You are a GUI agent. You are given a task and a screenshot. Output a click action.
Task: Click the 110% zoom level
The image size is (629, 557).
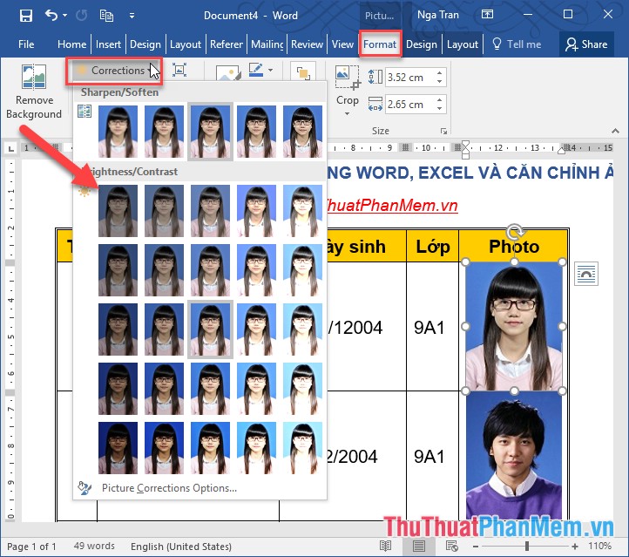599,546
